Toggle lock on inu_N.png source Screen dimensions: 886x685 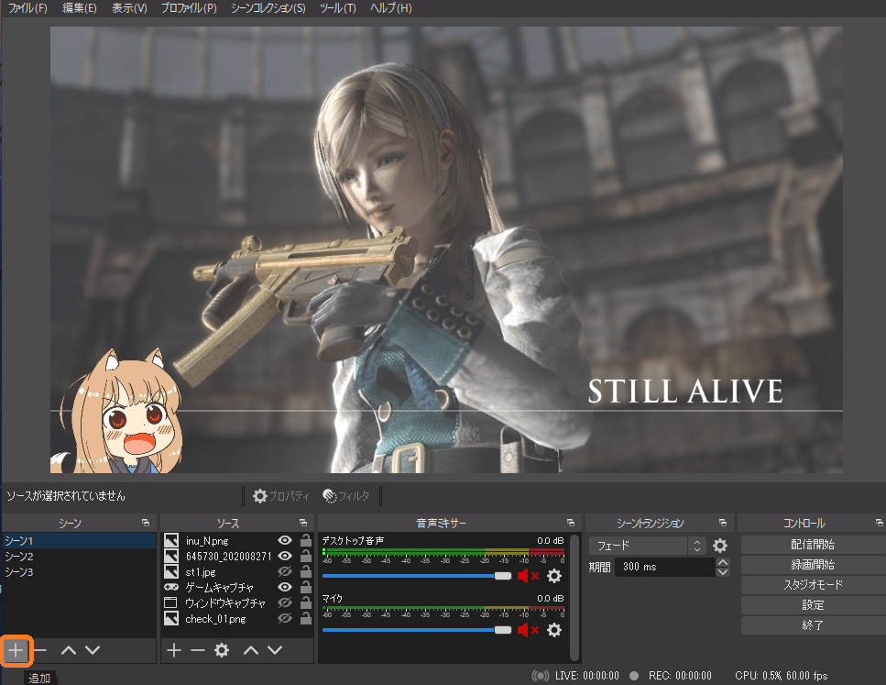[x=306, y=540]
